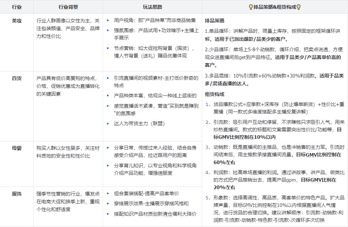Select the 美妆 industry label

point(16,20)
